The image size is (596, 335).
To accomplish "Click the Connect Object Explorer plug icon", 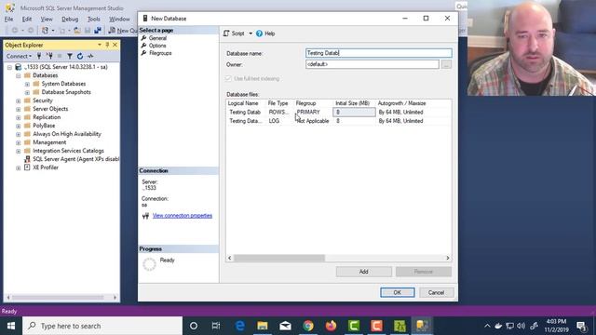I will (x=39, y=56).
